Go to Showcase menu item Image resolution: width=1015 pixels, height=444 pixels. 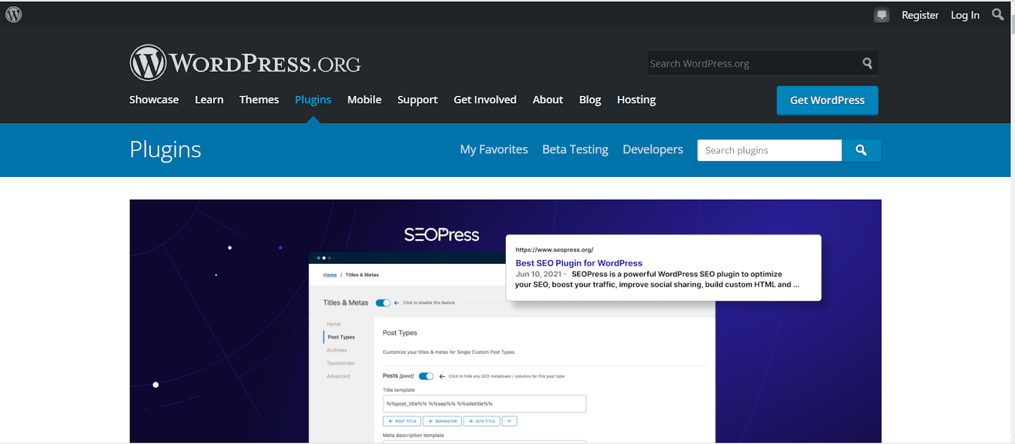(154, 100)
